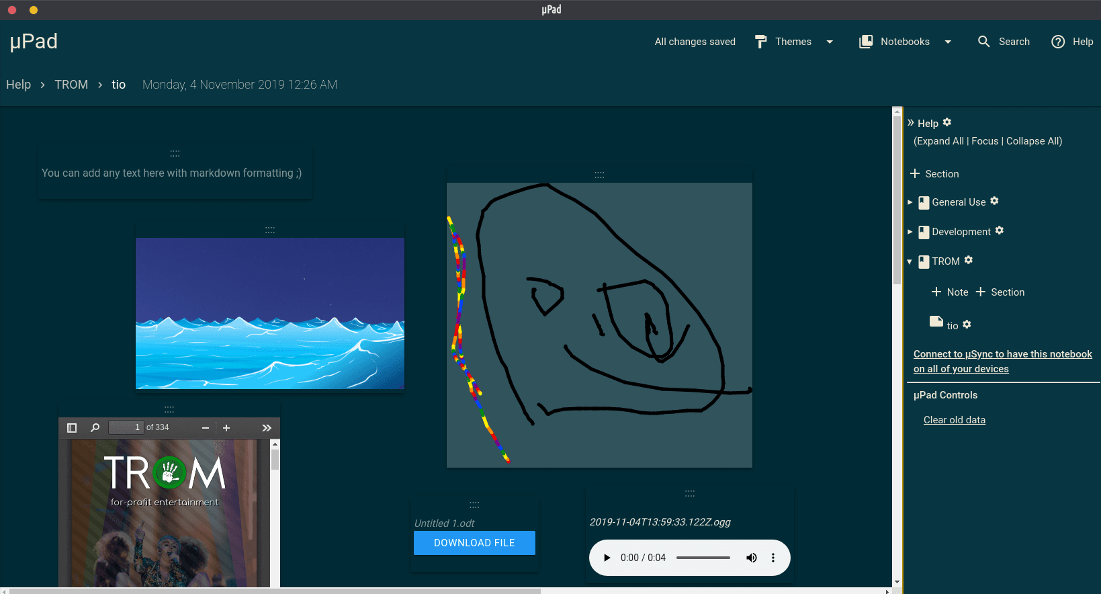Collapse the sidebar with double chevron

tap(911, 123)
